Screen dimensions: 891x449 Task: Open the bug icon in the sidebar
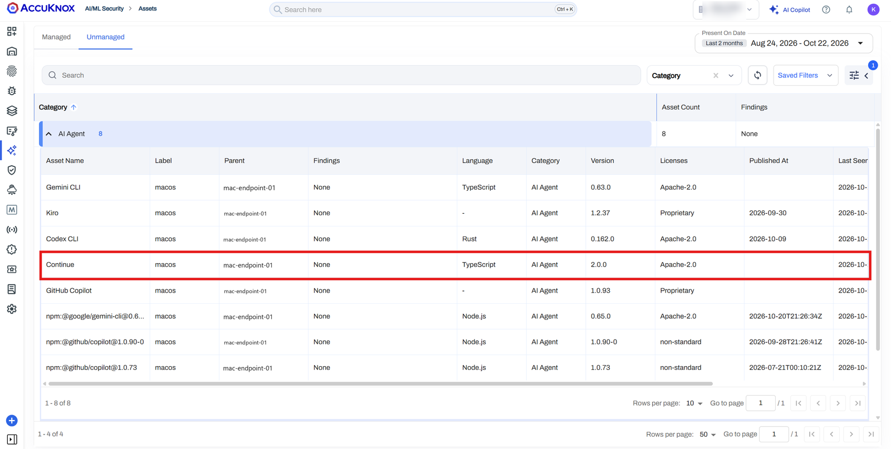12,91
